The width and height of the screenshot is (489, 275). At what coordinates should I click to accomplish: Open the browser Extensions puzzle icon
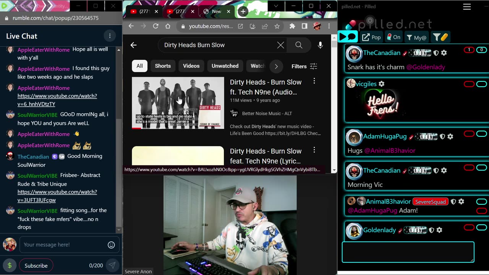point(292,26)
